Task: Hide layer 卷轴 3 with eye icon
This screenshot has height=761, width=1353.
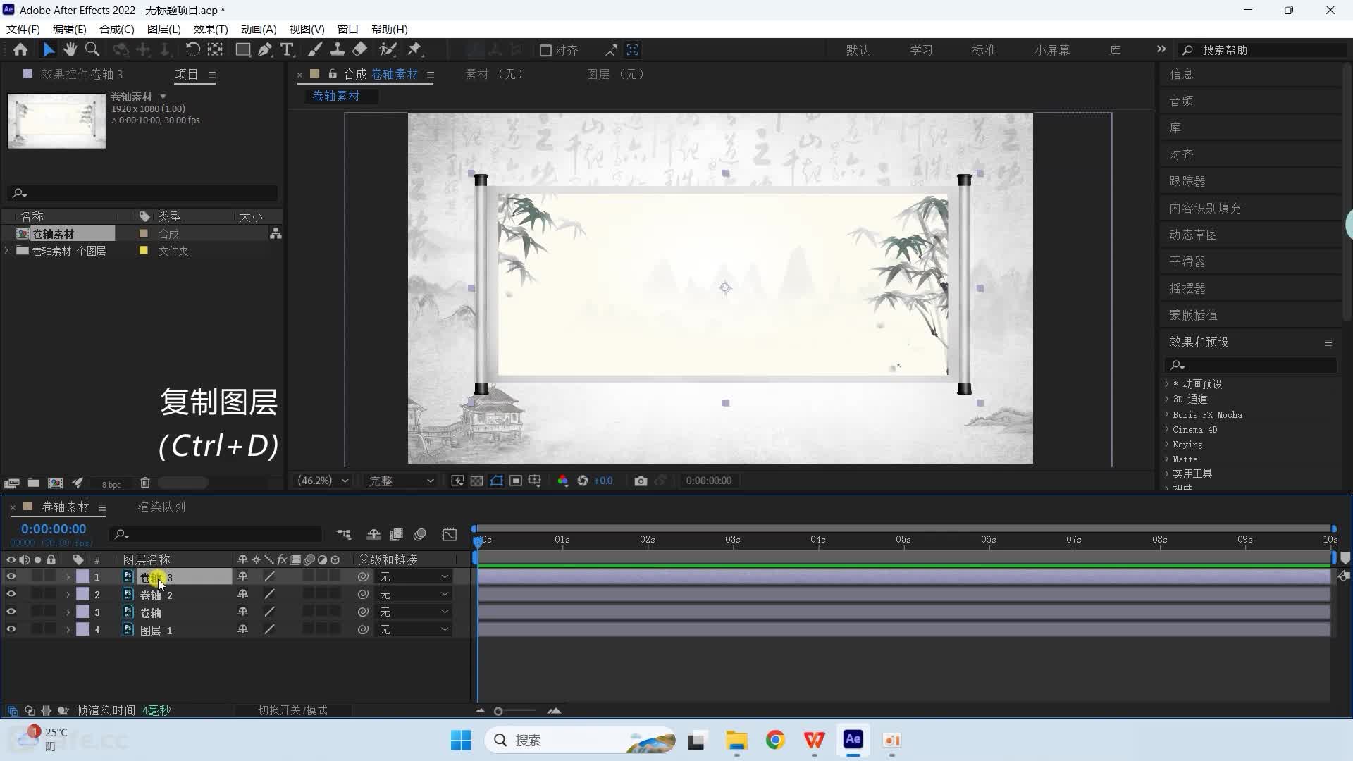Action: 11,576
